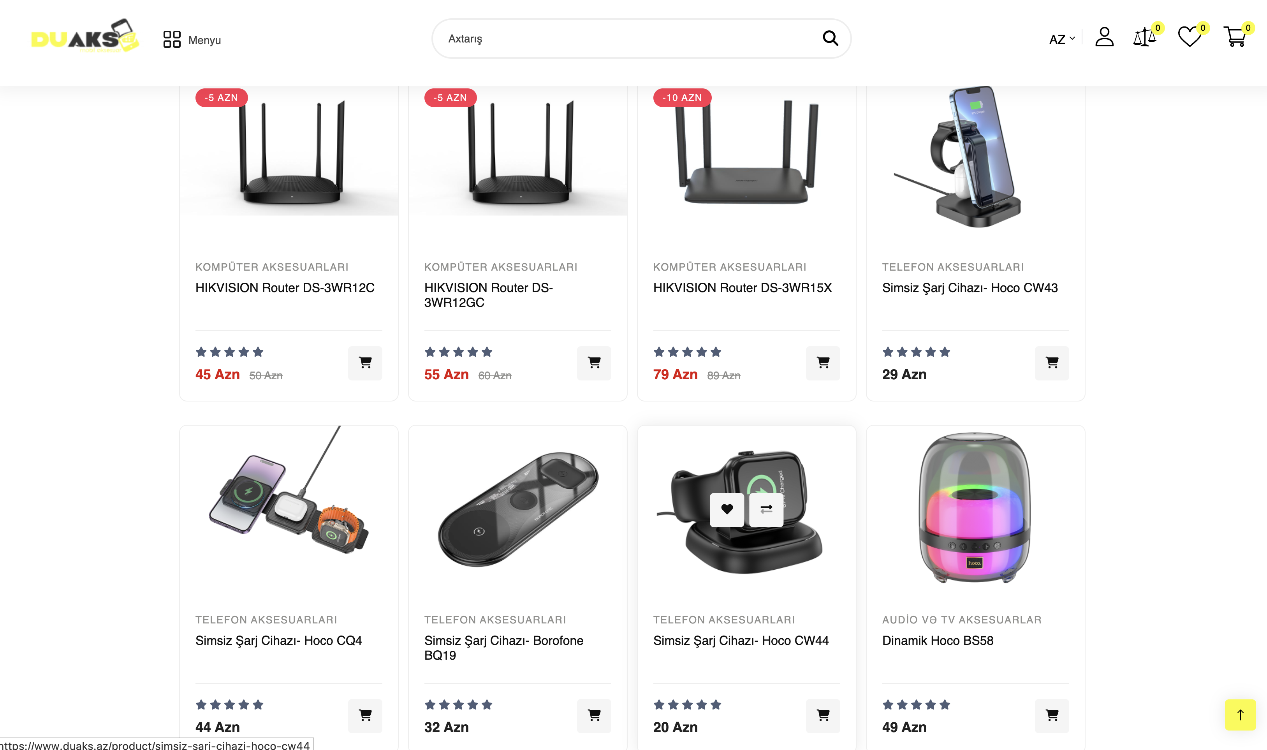Screen dimensions: 1267x750
Task: Add HIKVISION Router DS-3WR12C to cart
Action: [365, 363]
